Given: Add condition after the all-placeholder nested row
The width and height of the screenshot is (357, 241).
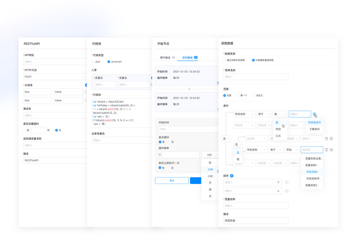Looking at the screenshot, I should coord(331,139).
